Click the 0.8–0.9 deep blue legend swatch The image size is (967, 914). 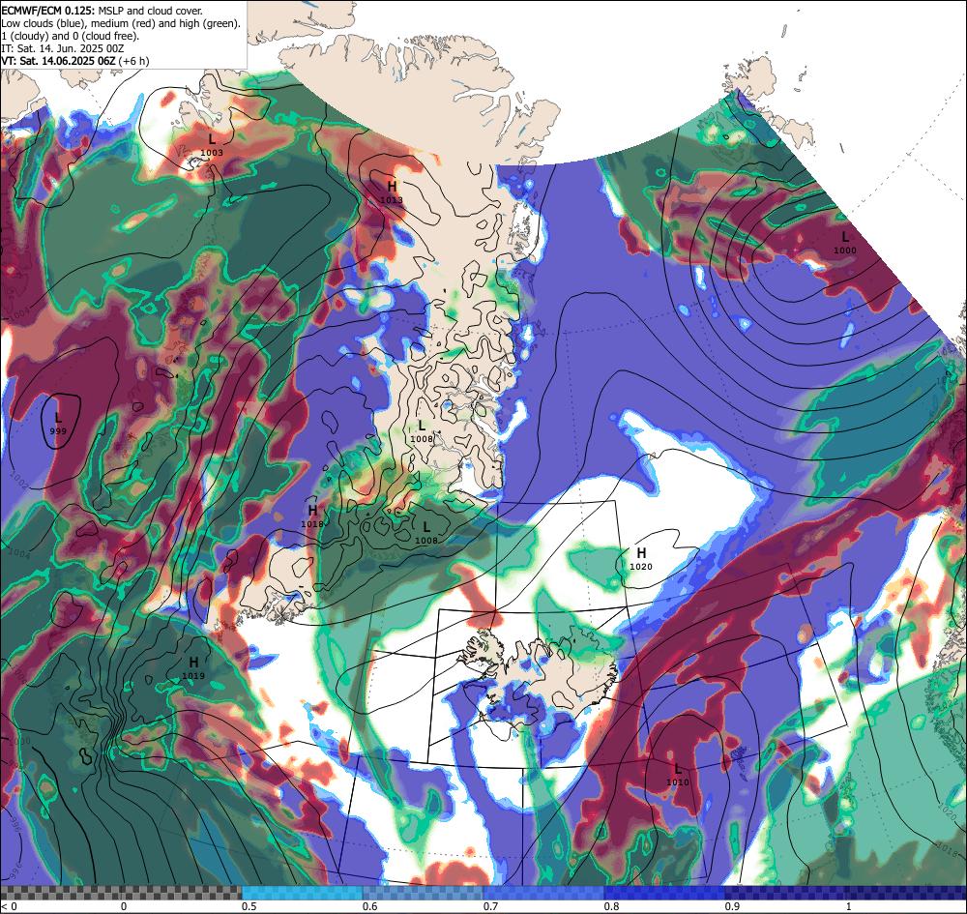point(664,893)
